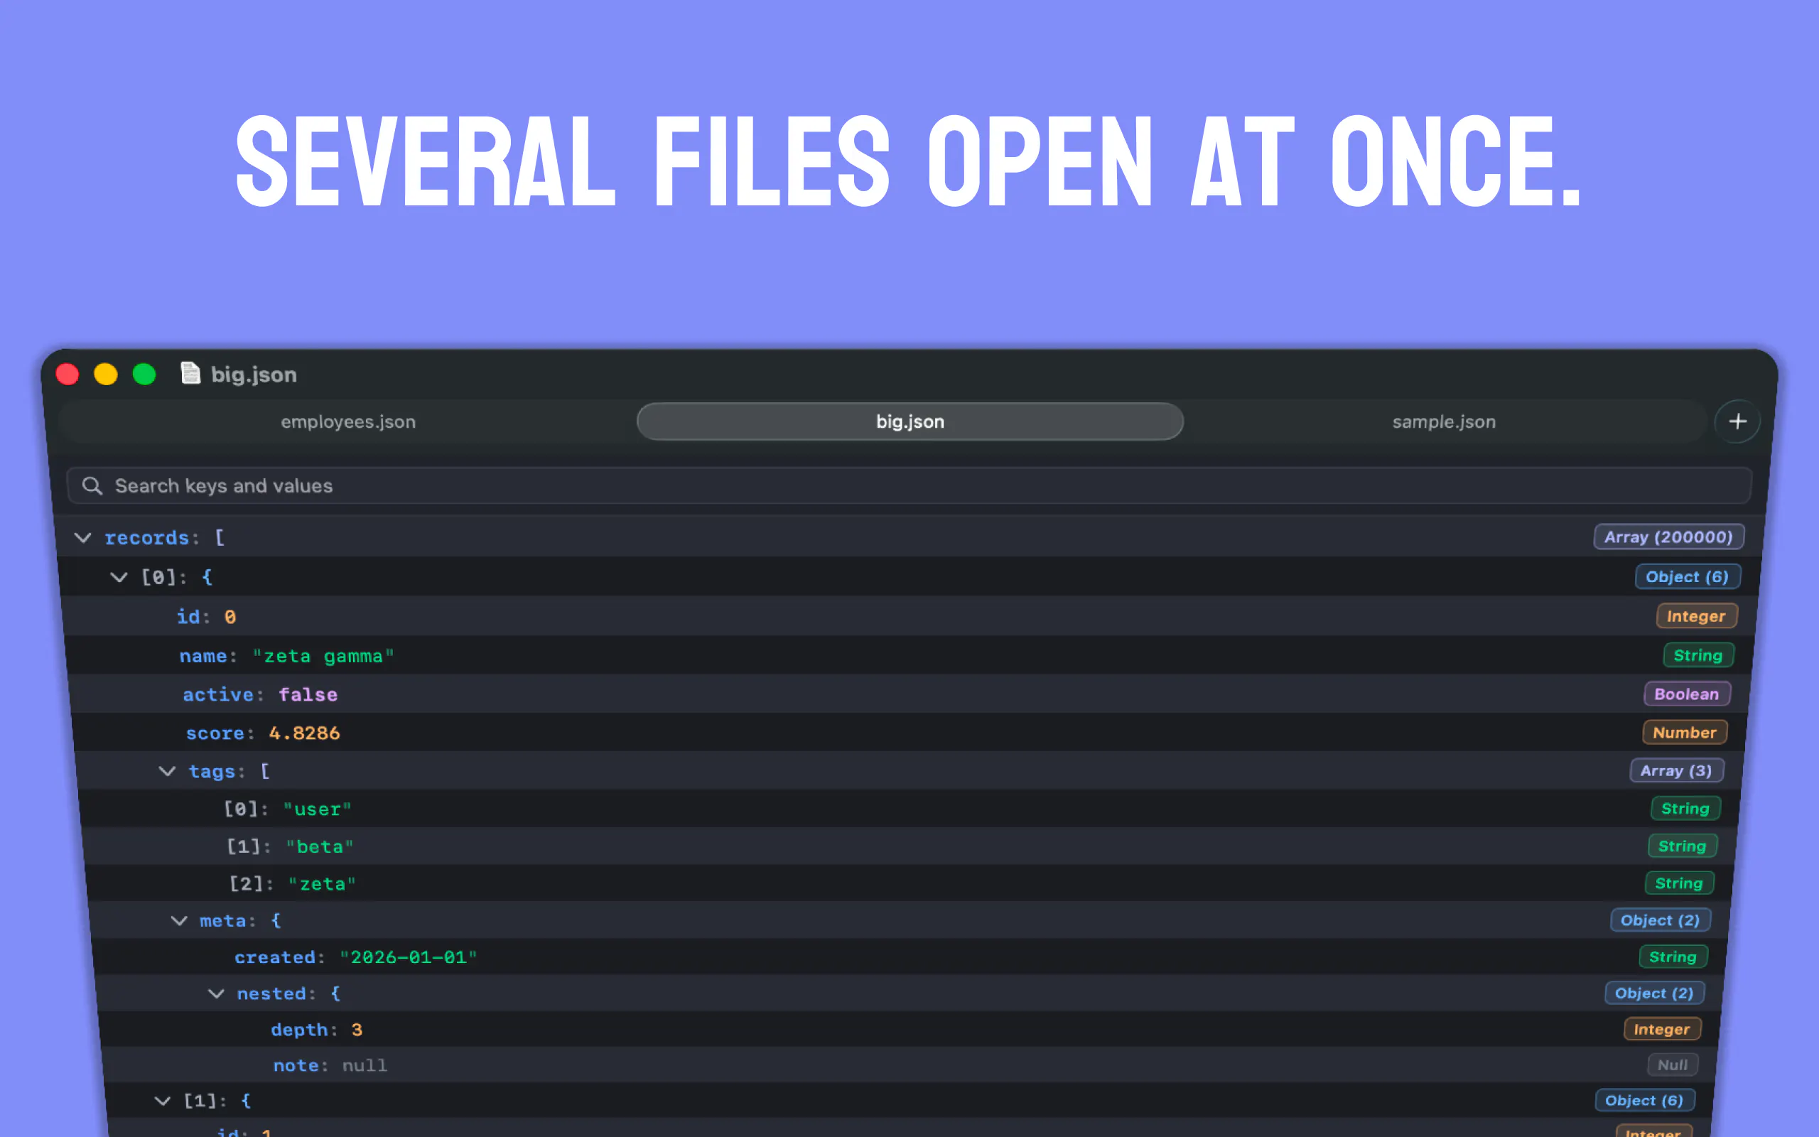Click the String badge on "user" row
1819x1137 pixels.
point(1685,809)
